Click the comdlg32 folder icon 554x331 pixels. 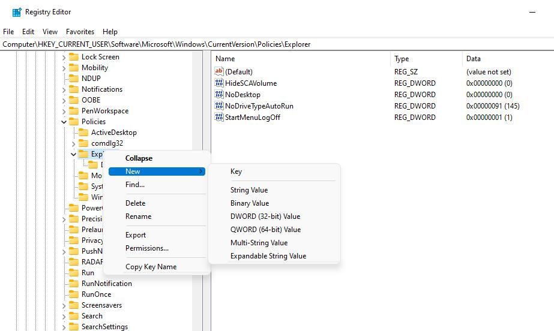point(83,143)
